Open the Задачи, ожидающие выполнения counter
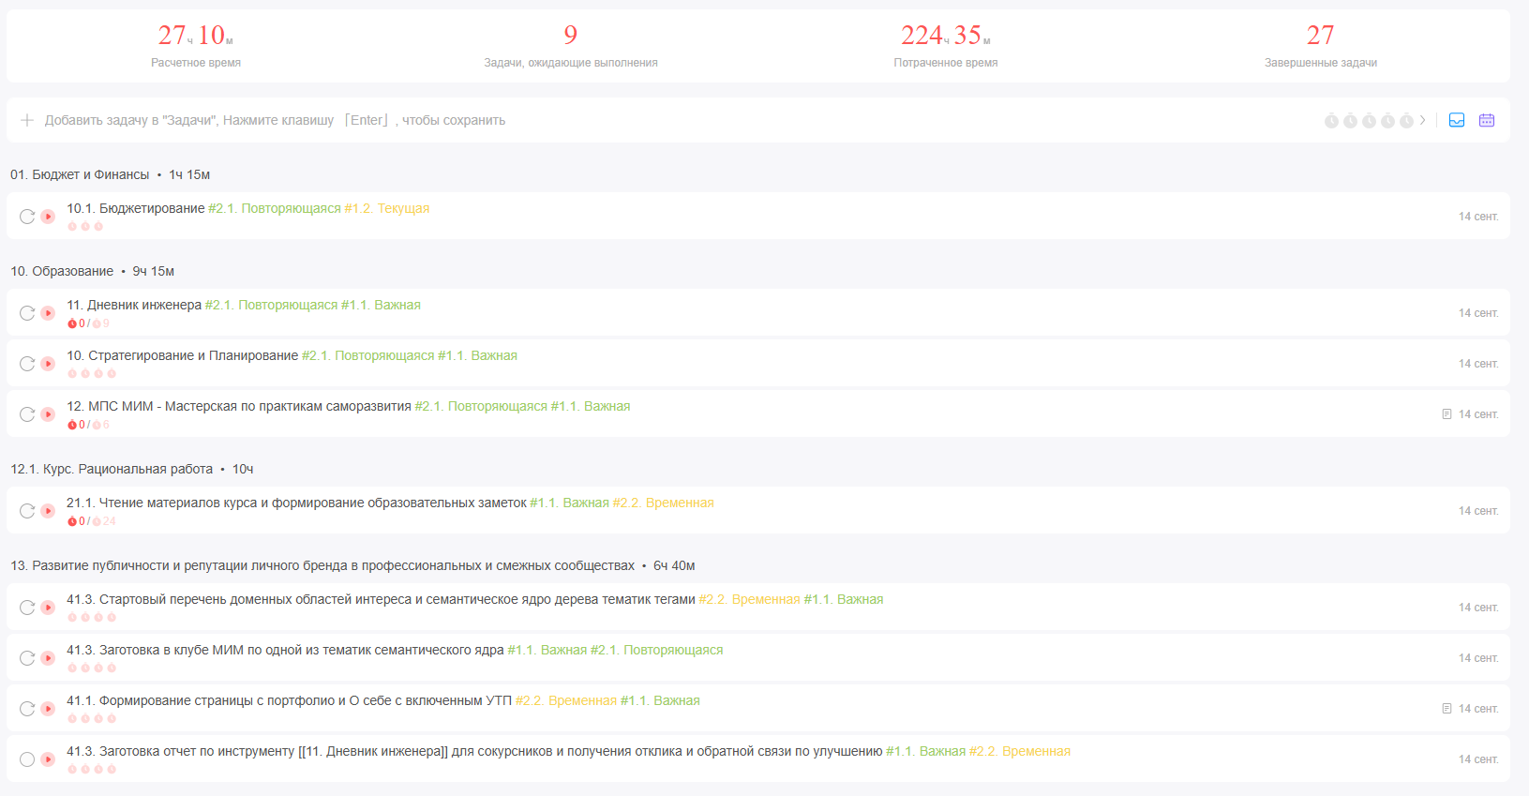The height and width of the screenshot is (796, 1529). [x=570, y=45]
